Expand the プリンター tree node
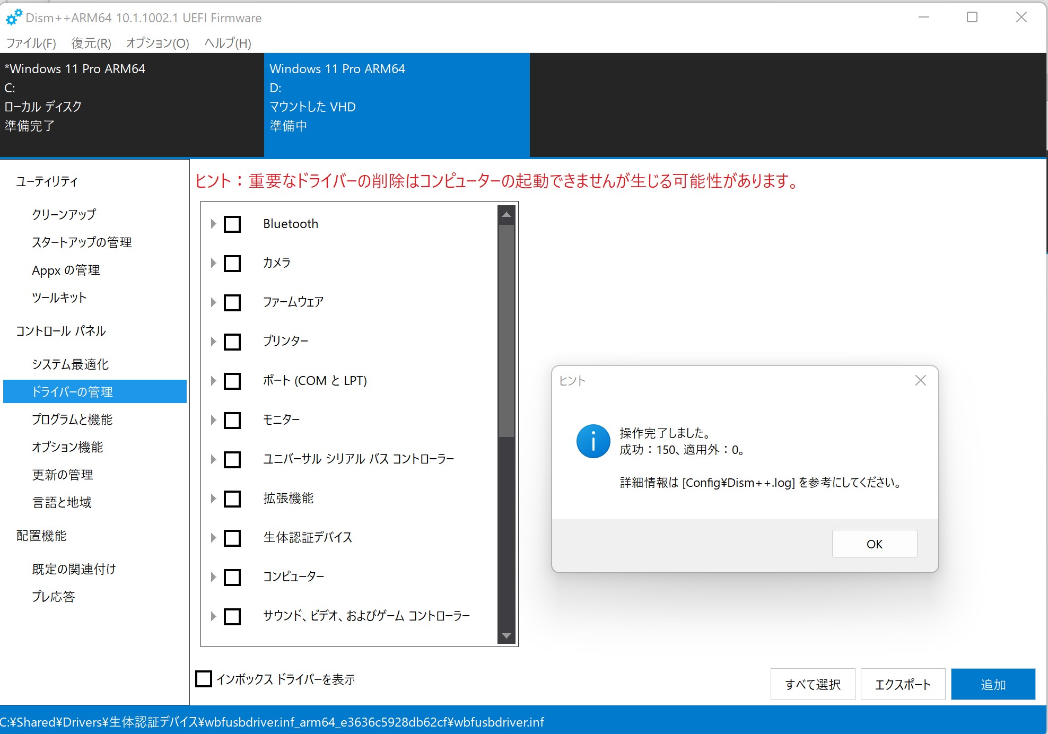1048x734 pixels. tap(213, 342)
